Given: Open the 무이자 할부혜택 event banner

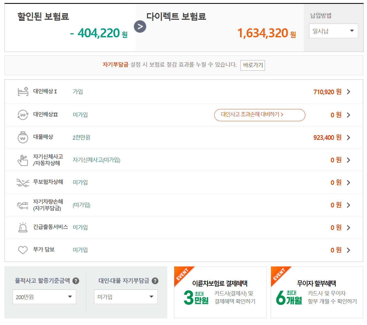Looking at the screenshot, I should [x=317, y=292].
